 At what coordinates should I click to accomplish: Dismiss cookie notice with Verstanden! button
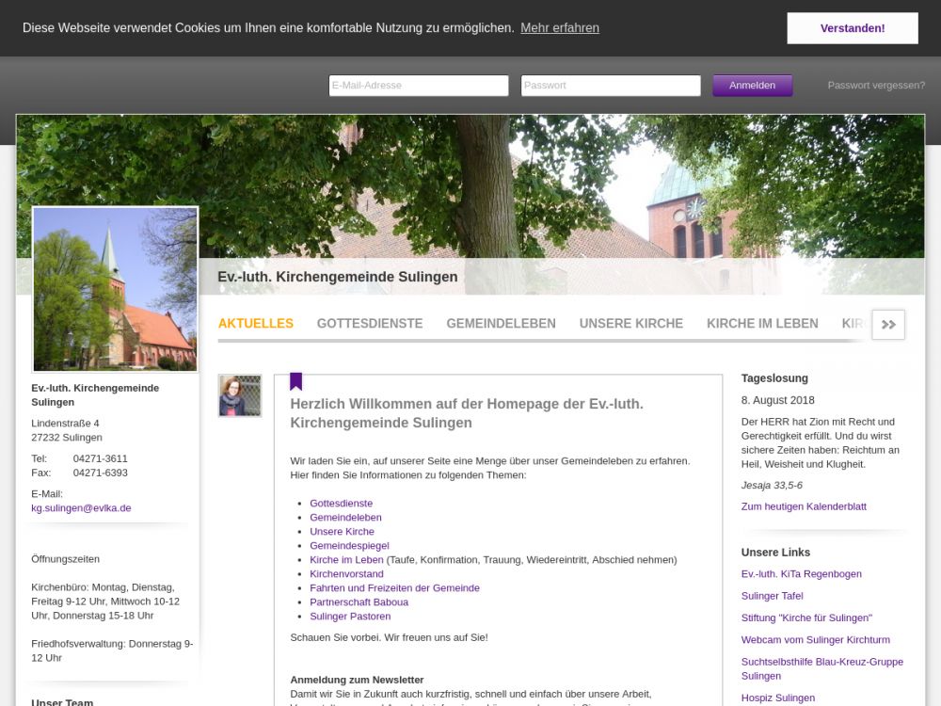tap(852, 28)
